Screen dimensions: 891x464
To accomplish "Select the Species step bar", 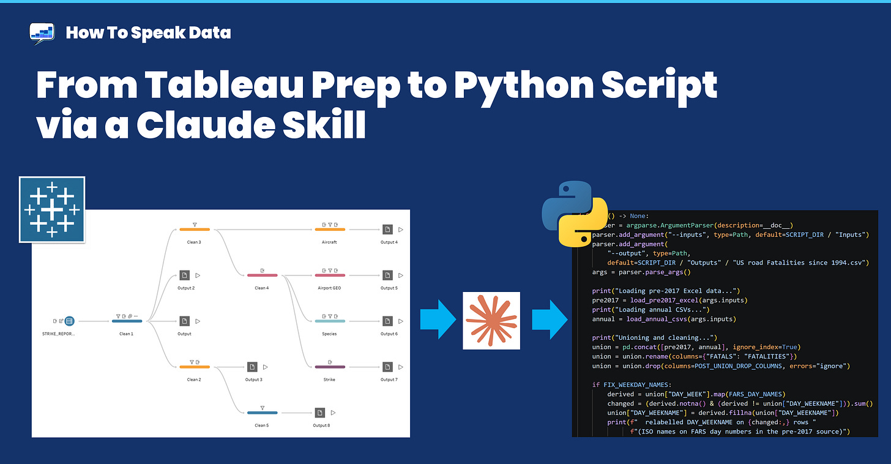I will 330,321.
